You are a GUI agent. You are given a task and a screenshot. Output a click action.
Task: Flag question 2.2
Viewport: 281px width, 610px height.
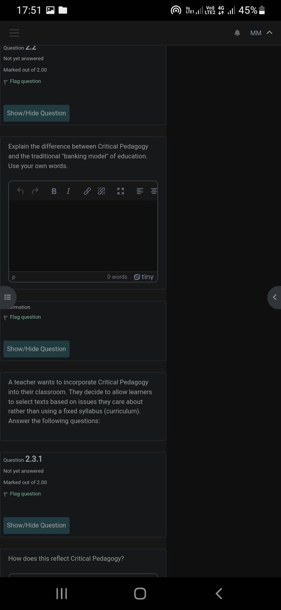point(22,81)
